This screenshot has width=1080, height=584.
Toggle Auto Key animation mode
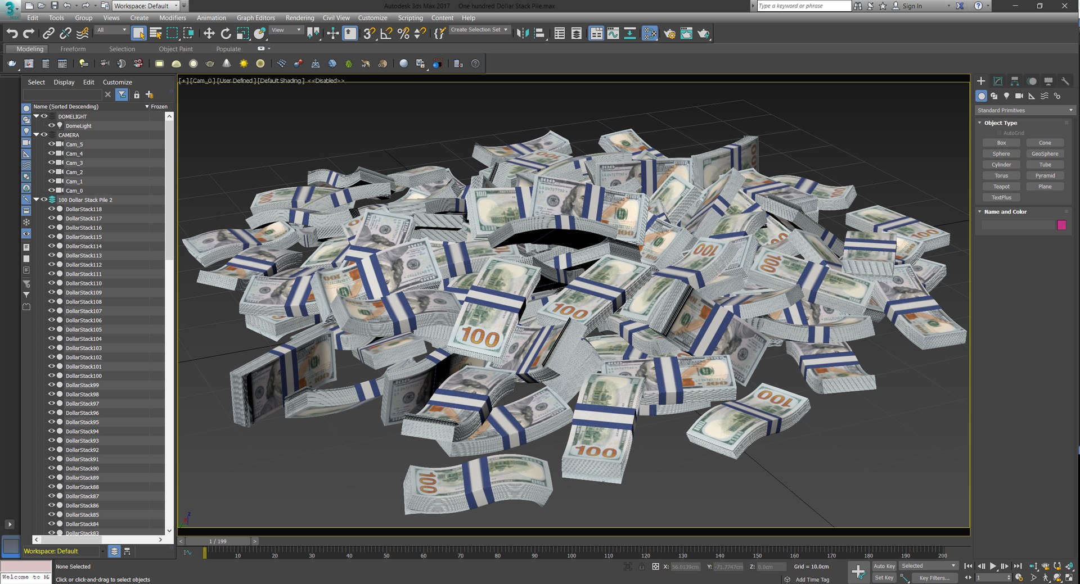pyautogui.click(x=884, y=566)
